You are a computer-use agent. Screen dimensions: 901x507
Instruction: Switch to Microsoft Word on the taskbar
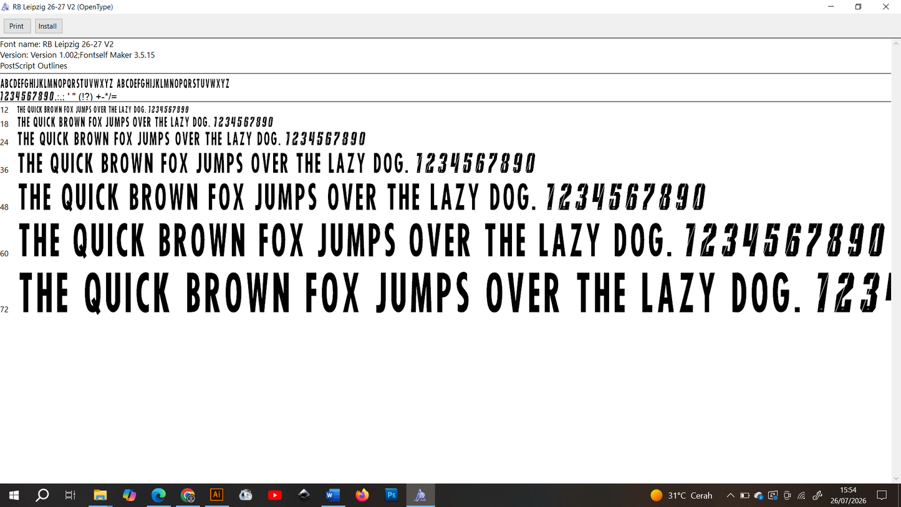pyautogui.click(x=333, y=495)
